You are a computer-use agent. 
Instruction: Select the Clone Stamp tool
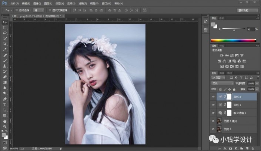click(5, 66)
